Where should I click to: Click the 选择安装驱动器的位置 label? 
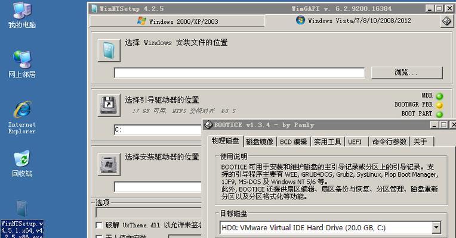point(162,157)
